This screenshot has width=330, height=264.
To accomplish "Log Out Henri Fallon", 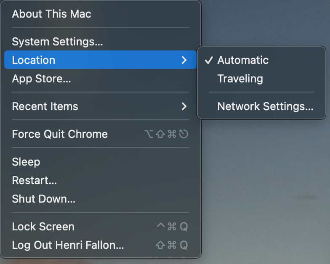I will [x=68, y=245].
